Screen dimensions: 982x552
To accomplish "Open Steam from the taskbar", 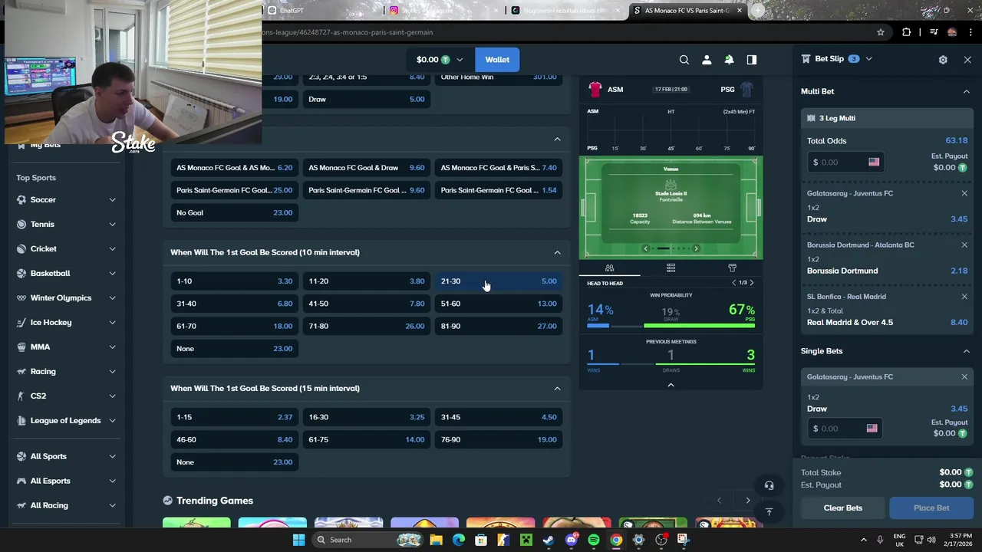I will click(x=548, y=540).
